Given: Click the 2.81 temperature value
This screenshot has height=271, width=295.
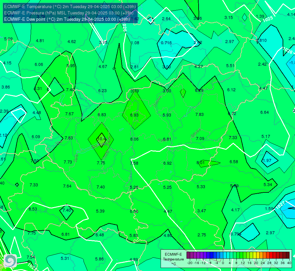Looking at the screenshot, I should click(x=134, y=67).
